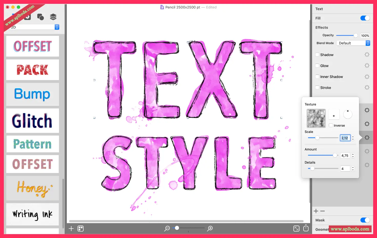Open the layers panel icon
377x238 pixels.
pos(53,17)
